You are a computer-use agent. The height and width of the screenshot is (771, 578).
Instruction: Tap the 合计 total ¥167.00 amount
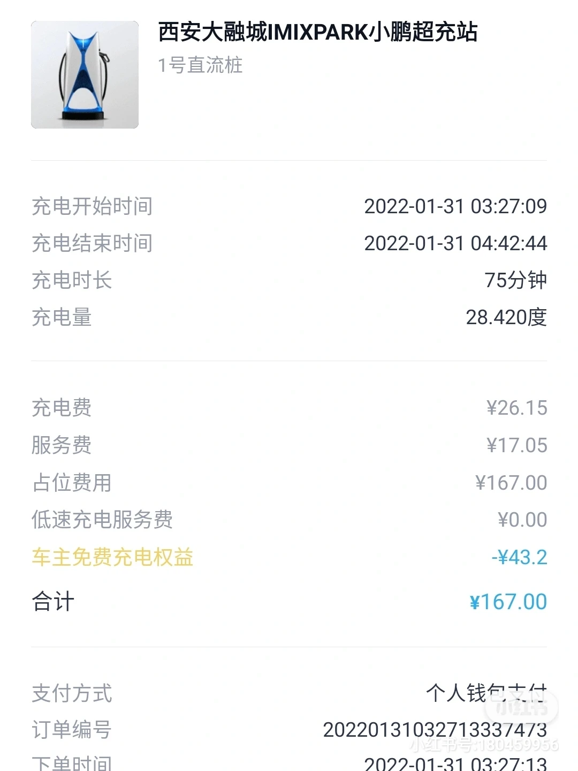coord(508,602)
